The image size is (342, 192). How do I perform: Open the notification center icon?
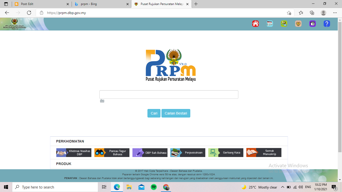pyautogui.click(x=334, y=187)
